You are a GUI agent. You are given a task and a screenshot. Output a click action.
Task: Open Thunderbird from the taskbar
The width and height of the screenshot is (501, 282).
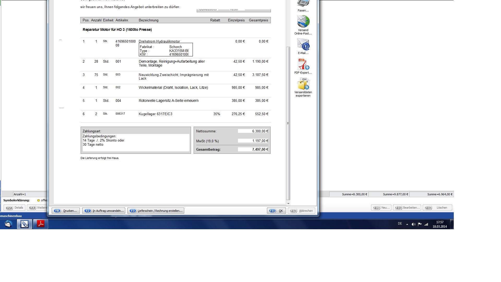point(9,224)
